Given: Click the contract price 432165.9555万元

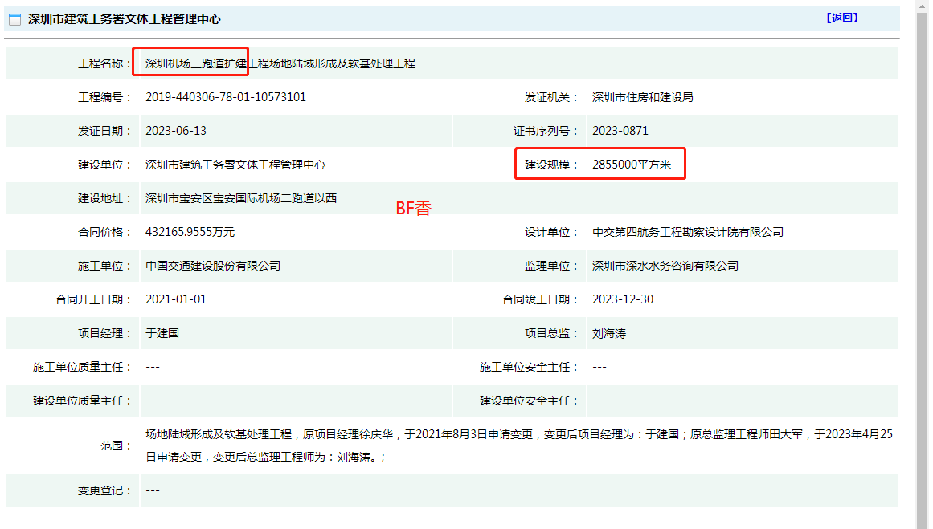Looking at the screenshot, I should [190, 232].
